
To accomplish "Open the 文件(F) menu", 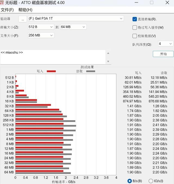I will tap(7, 10).
